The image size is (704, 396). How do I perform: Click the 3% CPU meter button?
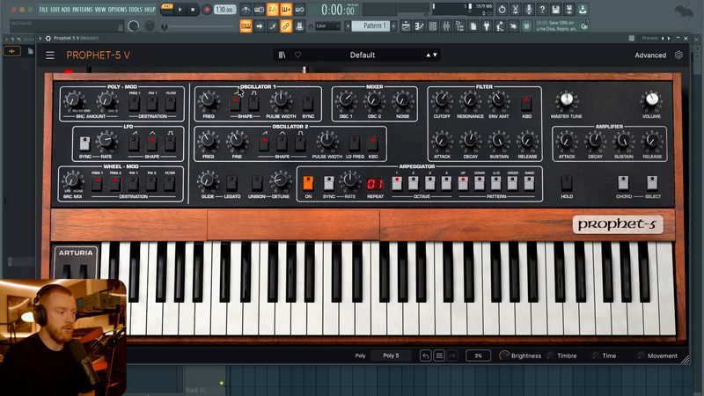pos(478,356)
